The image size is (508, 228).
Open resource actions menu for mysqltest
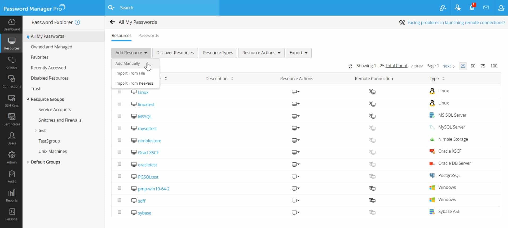click(295, 128)
